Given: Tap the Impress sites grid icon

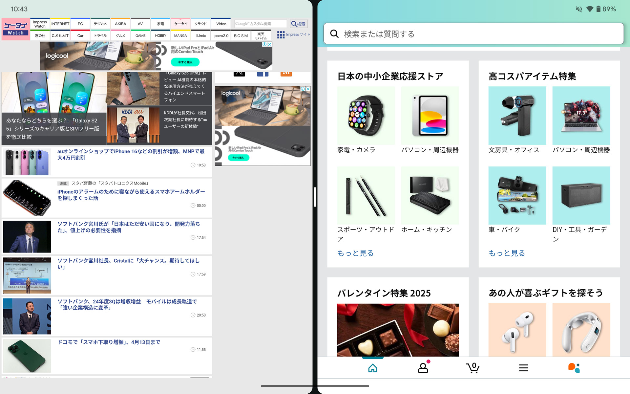Looking at the screenshot, I should [281, 34].
